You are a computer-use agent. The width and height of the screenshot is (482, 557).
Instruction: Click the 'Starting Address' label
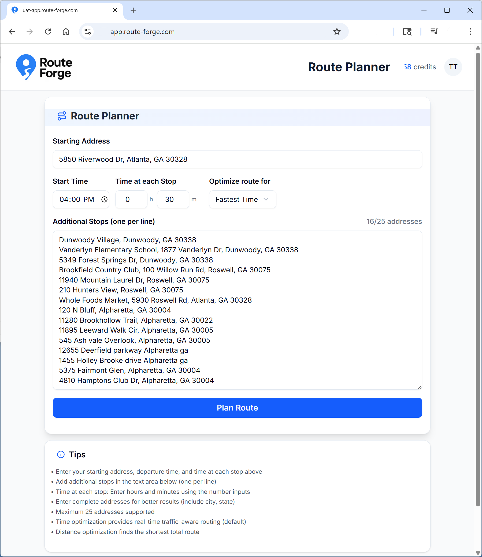81,141
